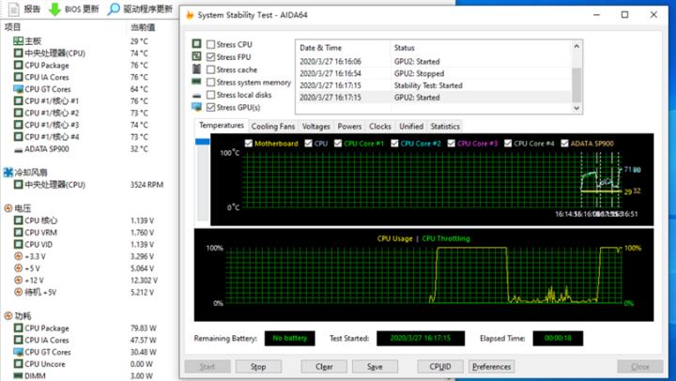Click the green BIOS update arrow icon

[x=54, y=9]
